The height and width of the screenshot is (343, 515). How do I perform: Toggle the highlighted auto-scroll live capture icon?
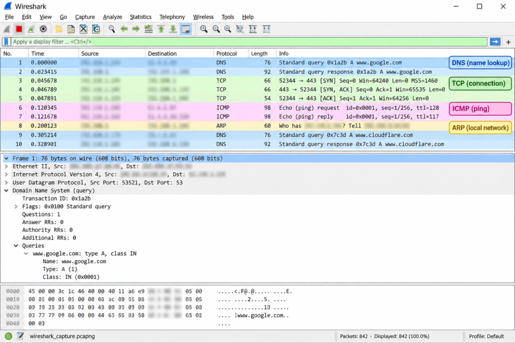(186, 29)
